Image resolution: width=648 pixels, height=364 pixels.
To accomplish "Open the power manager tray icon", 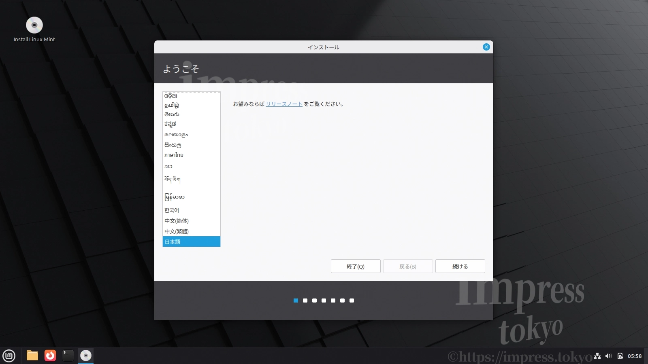I will coord(620,356).
